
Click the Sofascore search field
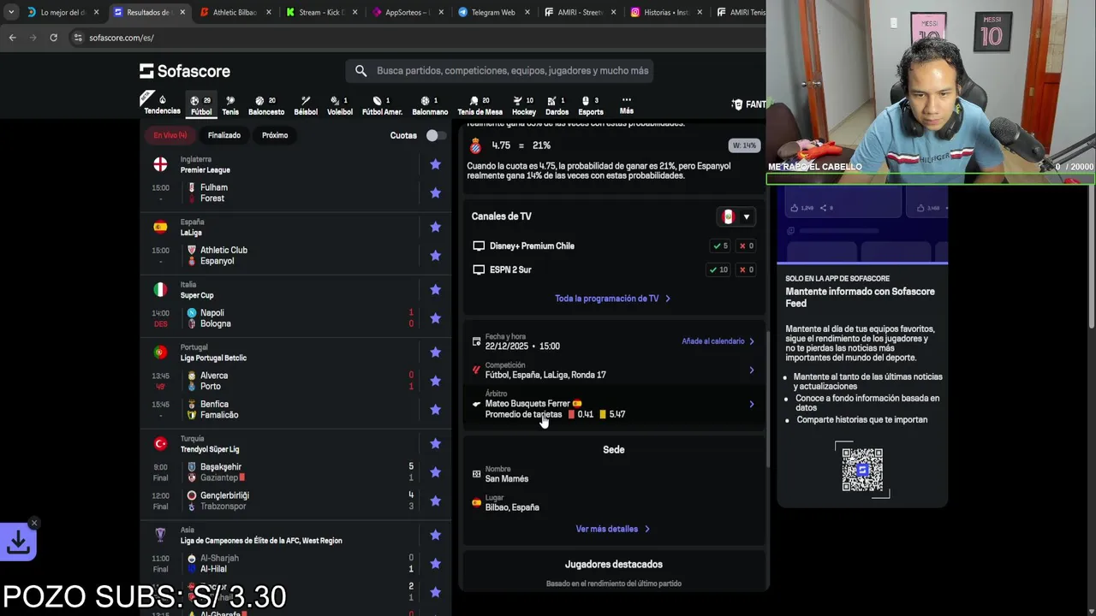coord(500,71)
